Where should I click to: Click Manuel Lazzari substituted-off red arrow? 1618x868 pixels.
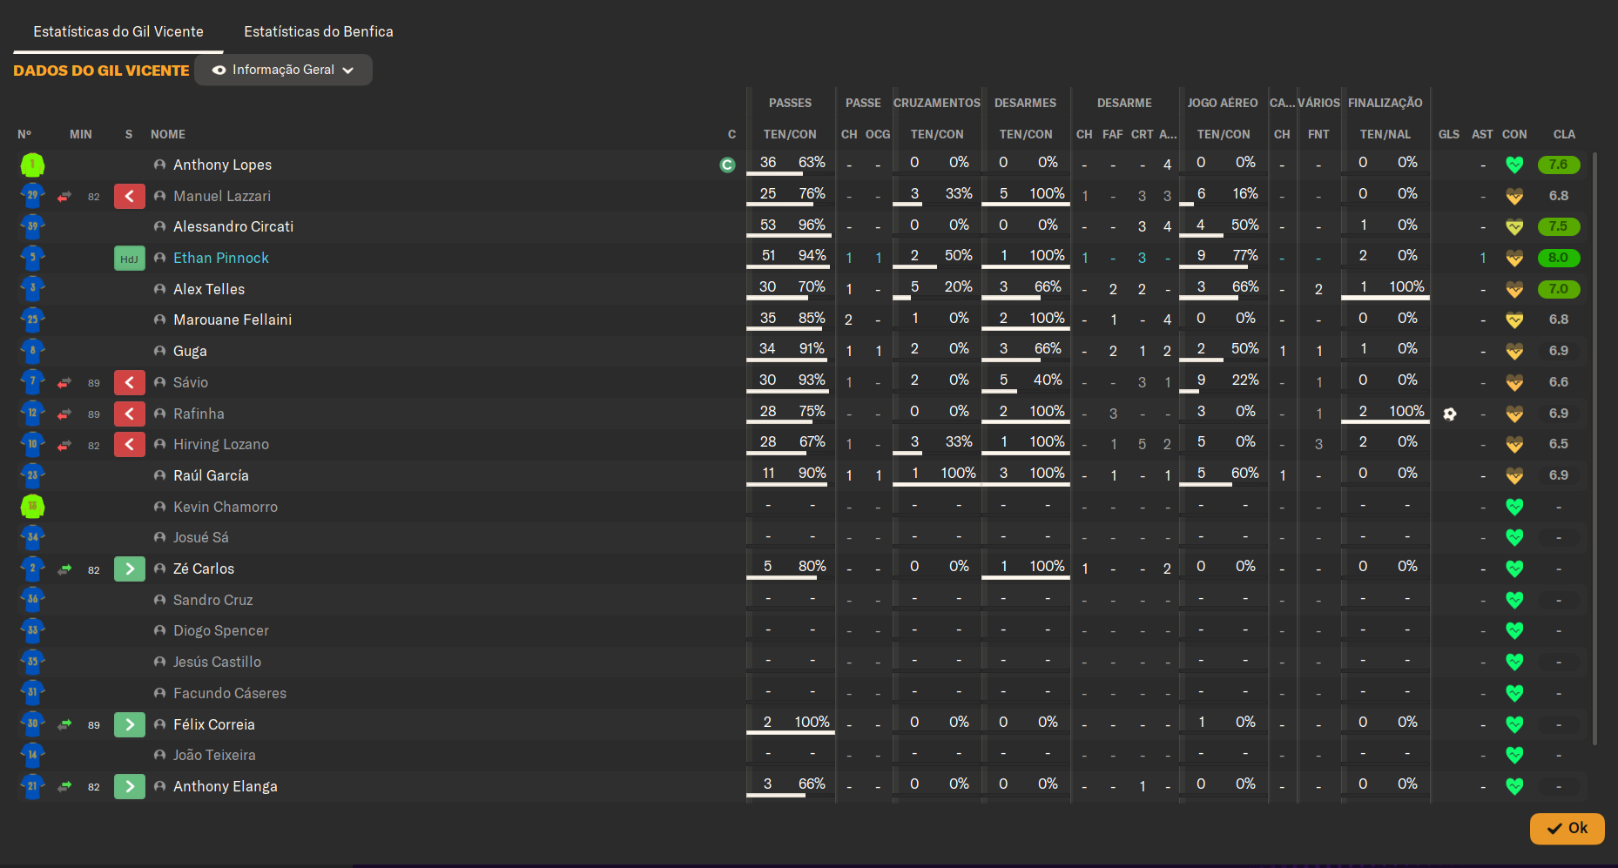(x=130, y=196)
